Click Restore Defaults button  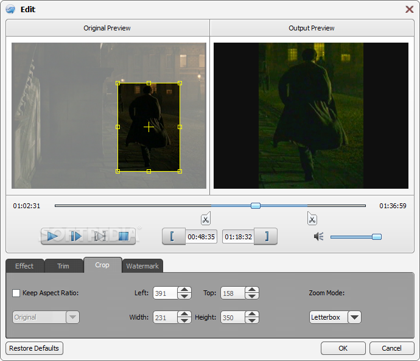pos(34,348)
